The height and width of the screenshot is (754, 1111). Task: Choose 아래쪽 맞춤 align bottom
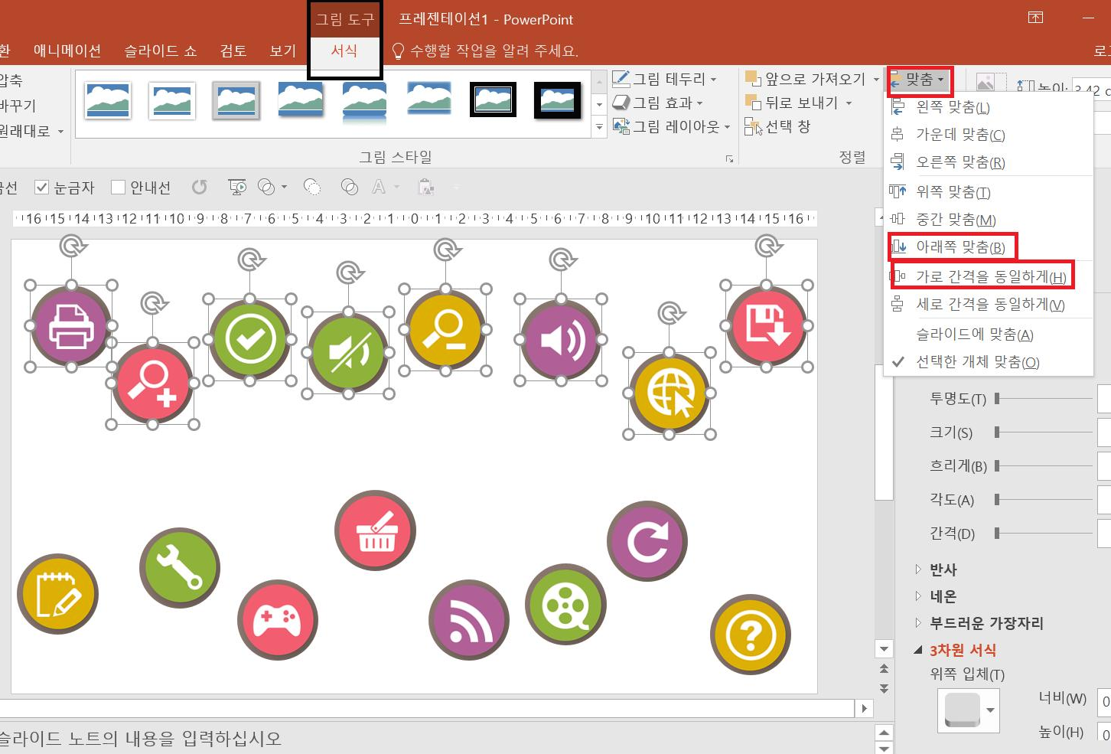click(960, 247)
